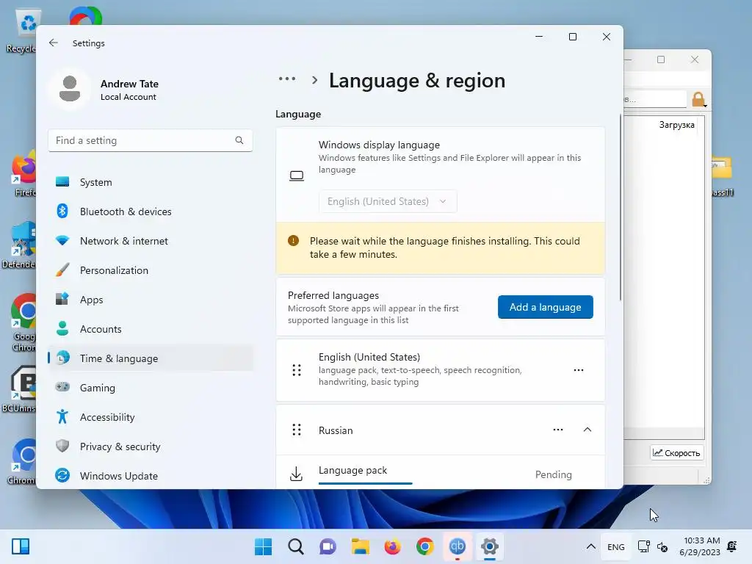Click the Language pack download icon

pos(297,474)
